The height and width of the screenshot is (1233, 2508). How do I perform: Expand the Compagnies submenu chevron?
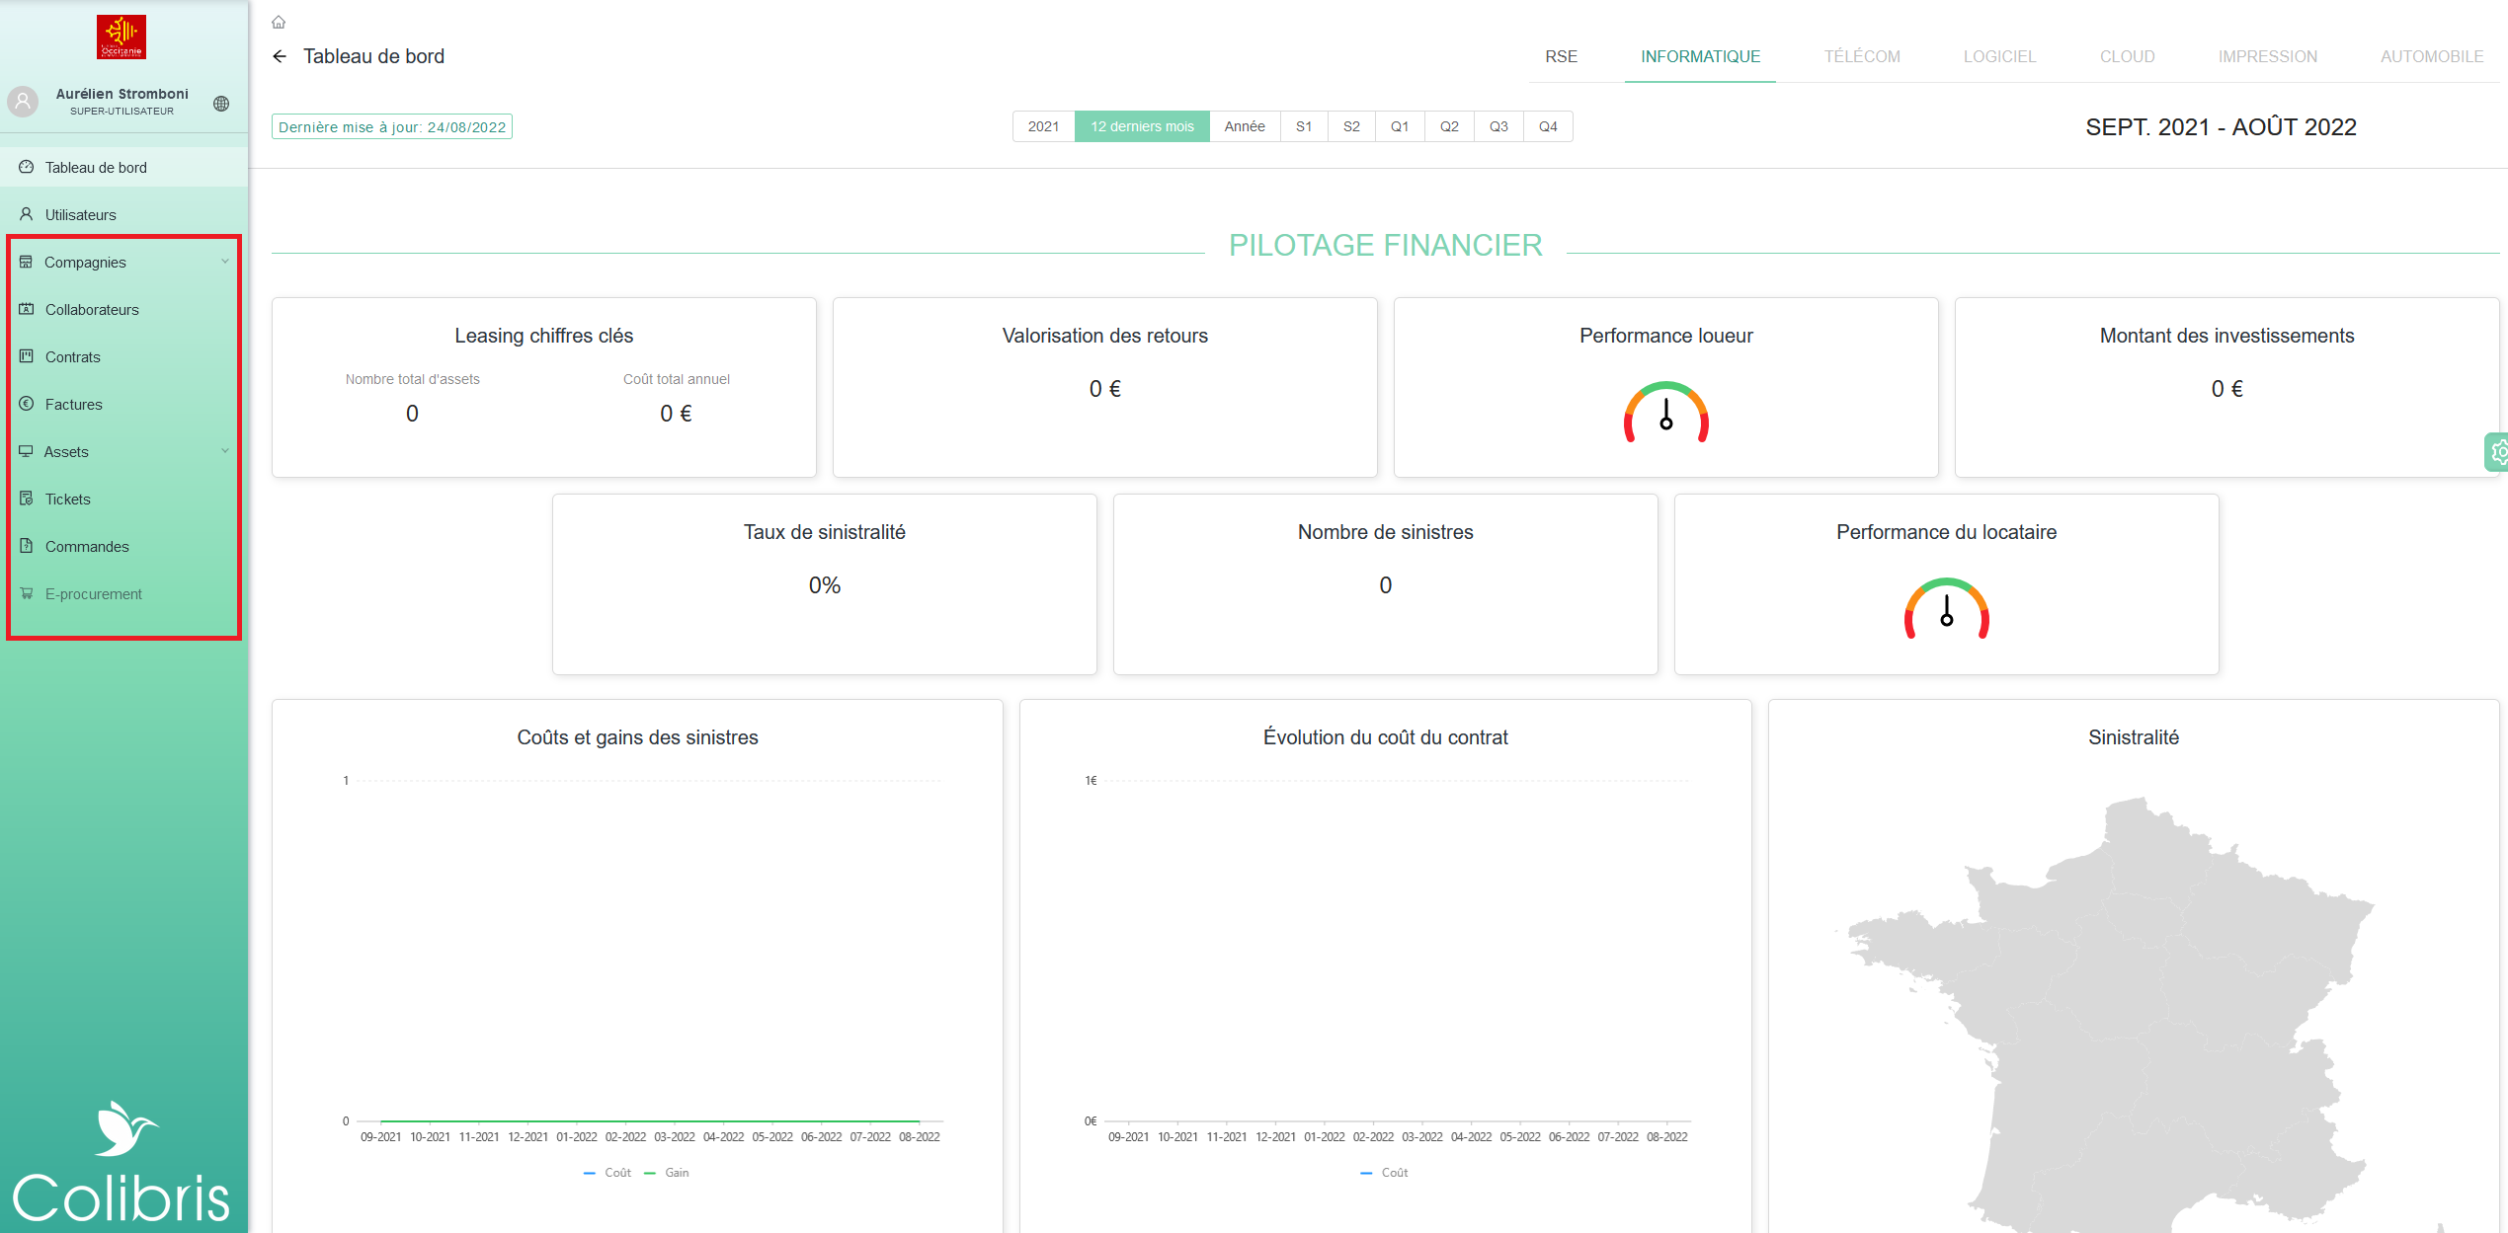tap(225, 262)
